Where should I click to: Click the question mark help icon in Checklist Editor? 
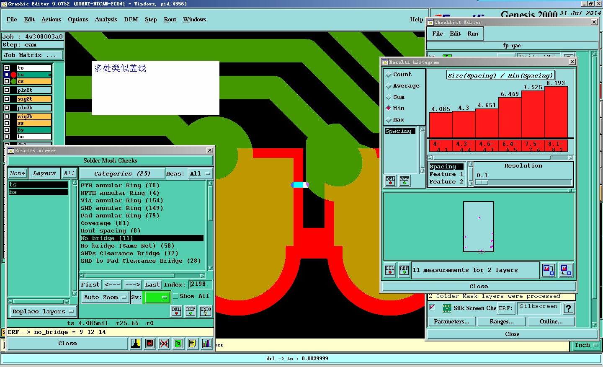[569, 309]
